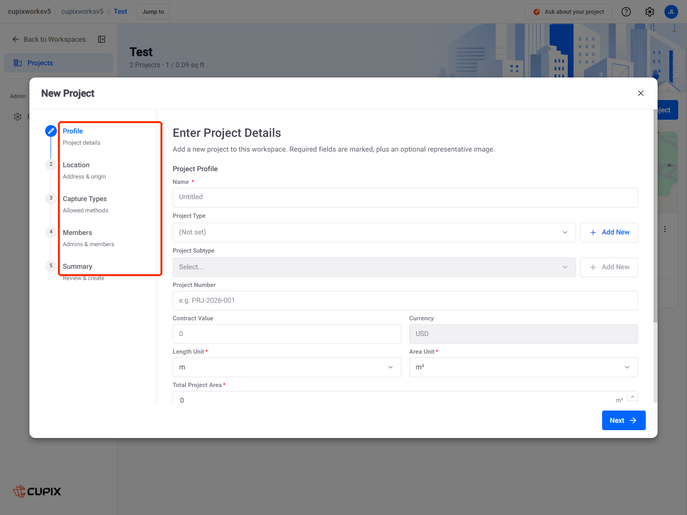
Task: Click the Projects building icon
Action: pyautogui.click(x=18, y=63)
